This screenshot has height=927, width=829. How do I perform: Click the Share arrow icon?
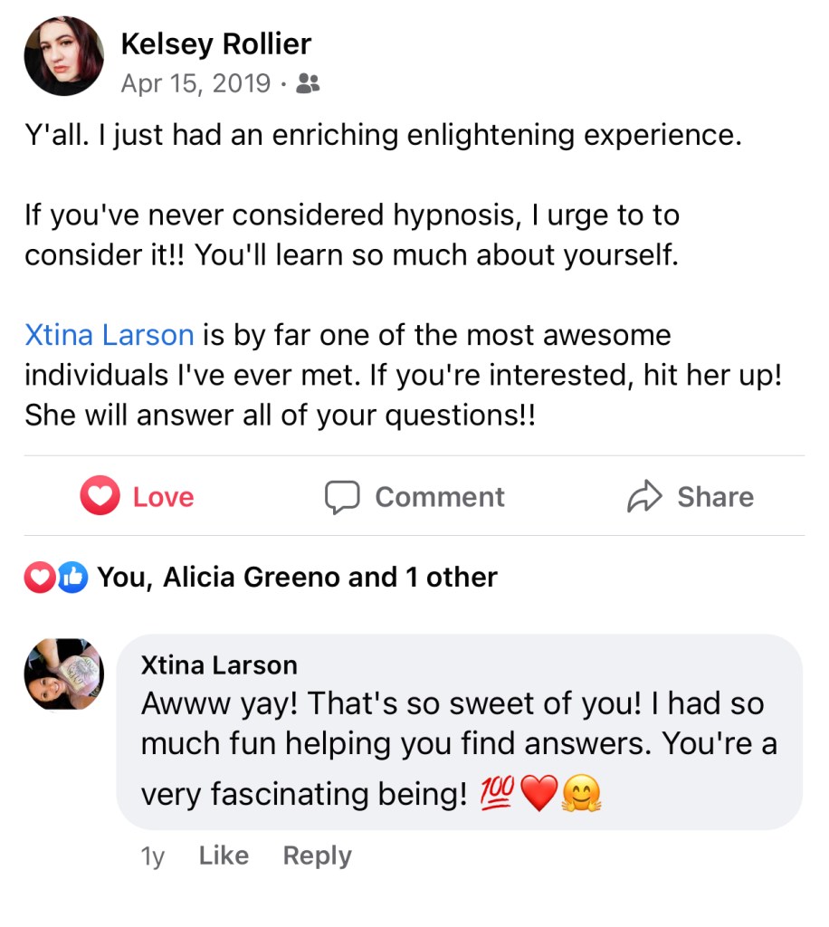644,496
